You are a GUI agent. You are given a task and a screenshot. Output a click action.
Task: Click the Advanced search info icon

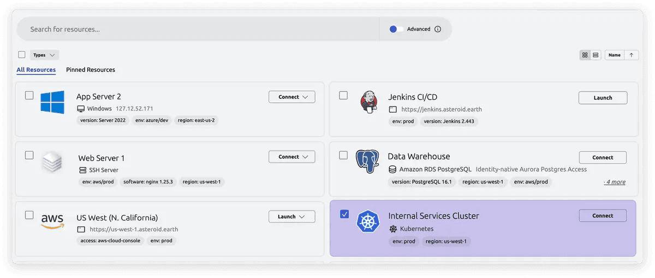438,29
